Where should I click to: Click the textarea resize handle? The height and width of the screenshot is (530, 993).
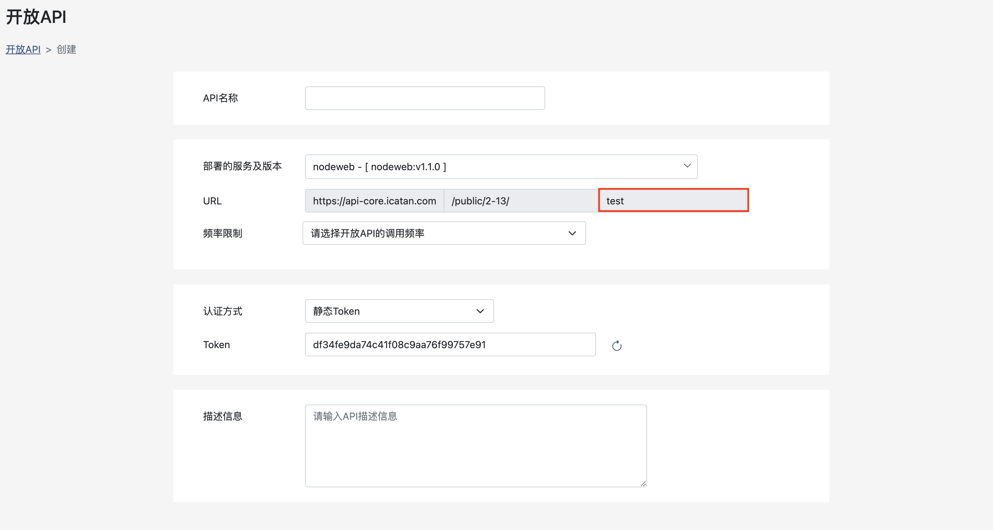point(642,483)
